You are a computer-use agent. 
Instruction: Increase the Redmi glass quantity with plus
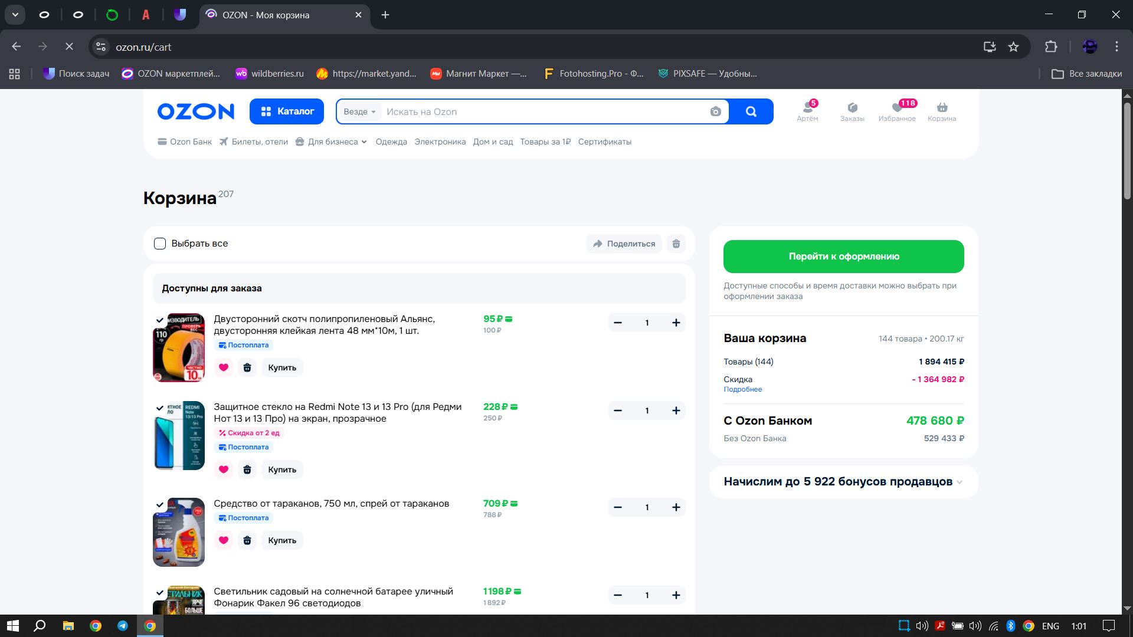tap(676, 411)
